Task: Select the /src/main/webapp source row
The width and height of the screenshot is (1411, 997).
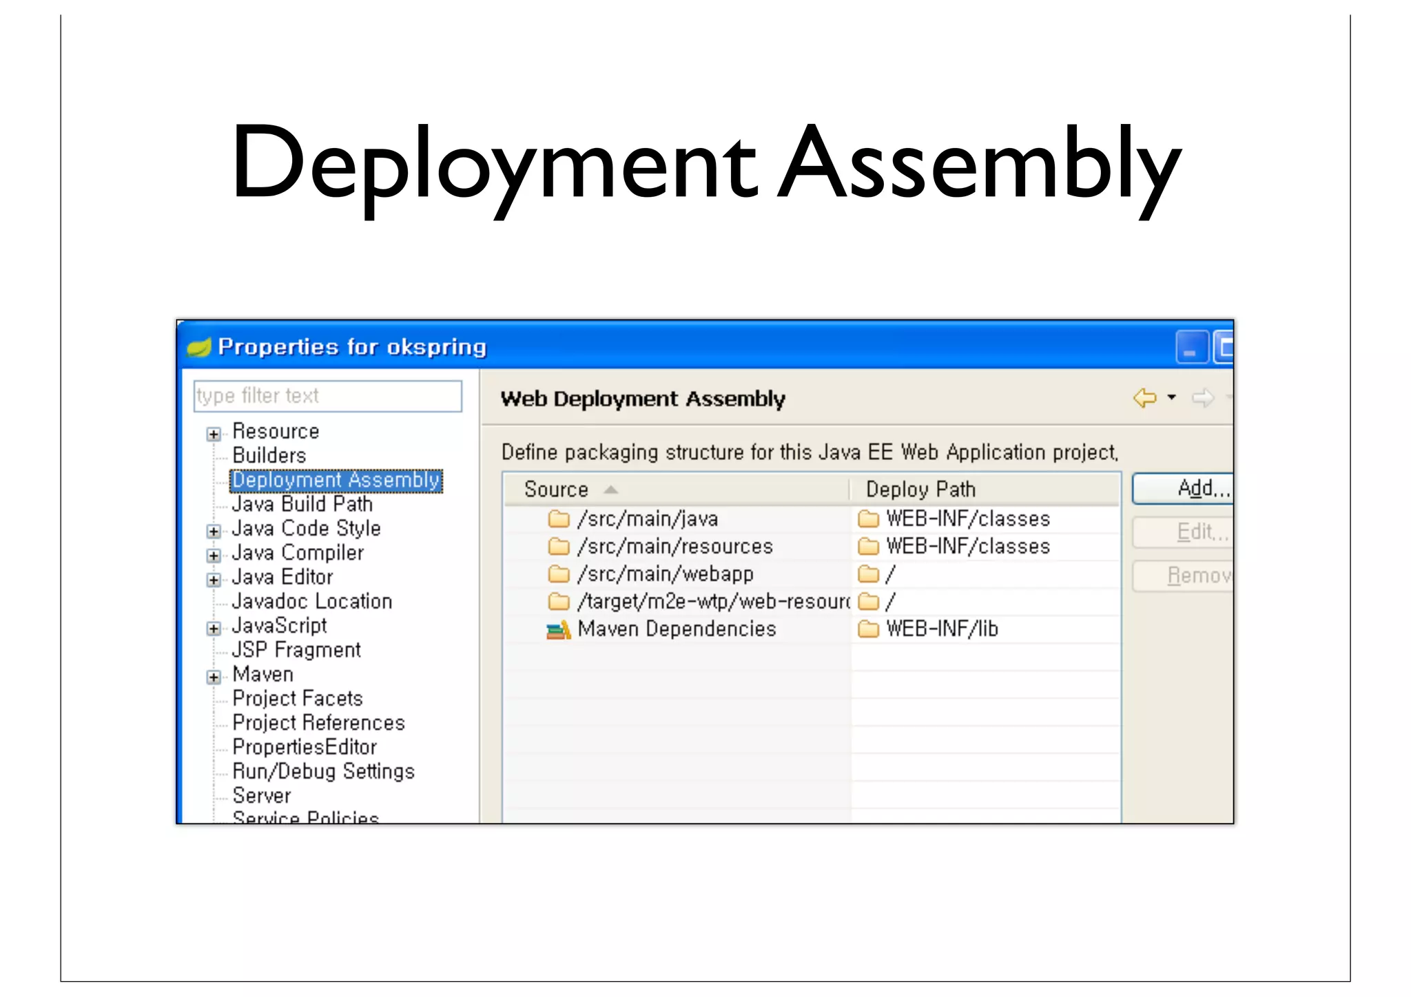Action: point(812,574)
